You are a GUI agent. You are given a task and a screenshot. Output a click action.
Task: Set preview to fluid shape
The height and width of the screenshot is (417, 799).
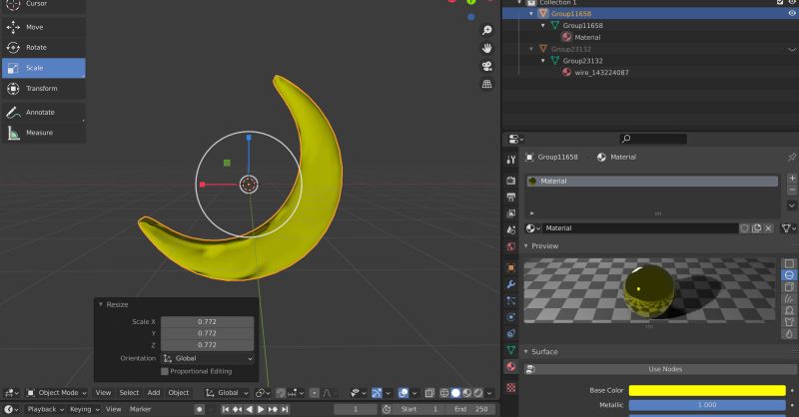tap(789, 334)
